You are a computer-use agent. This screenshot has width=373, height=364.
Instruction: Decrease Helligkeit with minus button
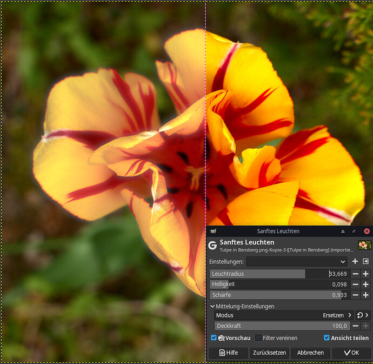(x=355, y=284)
